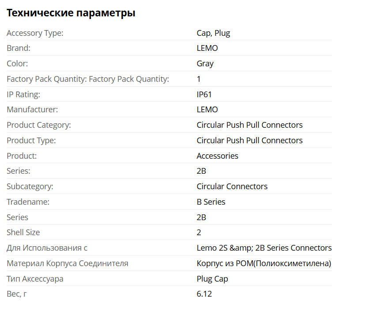Screen dimensions: 365x309
Task: Click the 'Product Category:' label
Action: click(39, 125)
